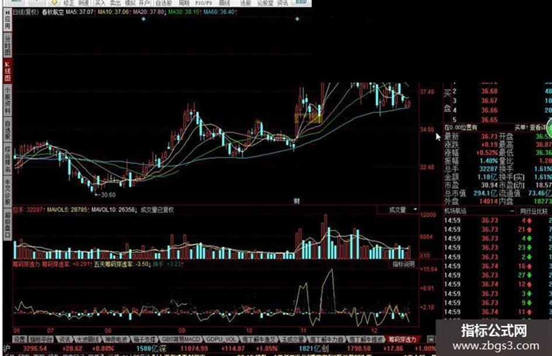Open the 指标平台 bottom tab

click(41, 340)
